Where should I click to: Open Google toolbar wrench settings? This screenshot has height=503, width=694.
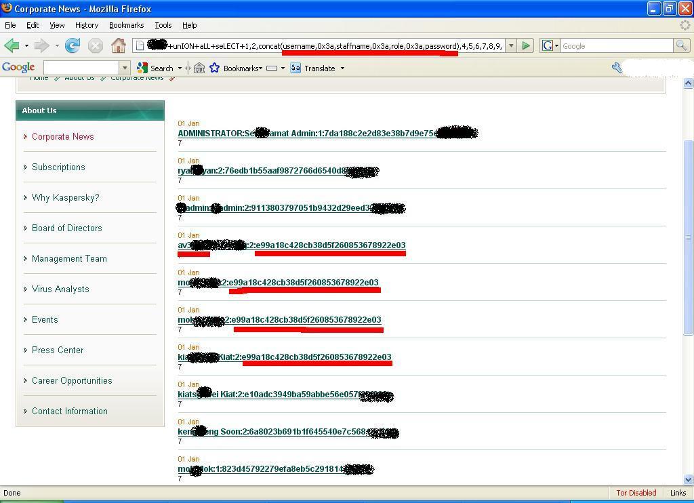tap(617, 67)
